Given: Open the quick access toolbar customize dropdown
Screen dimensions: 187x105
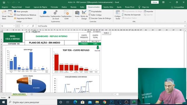Looking at the screenshot, I should tap(19, 2).
